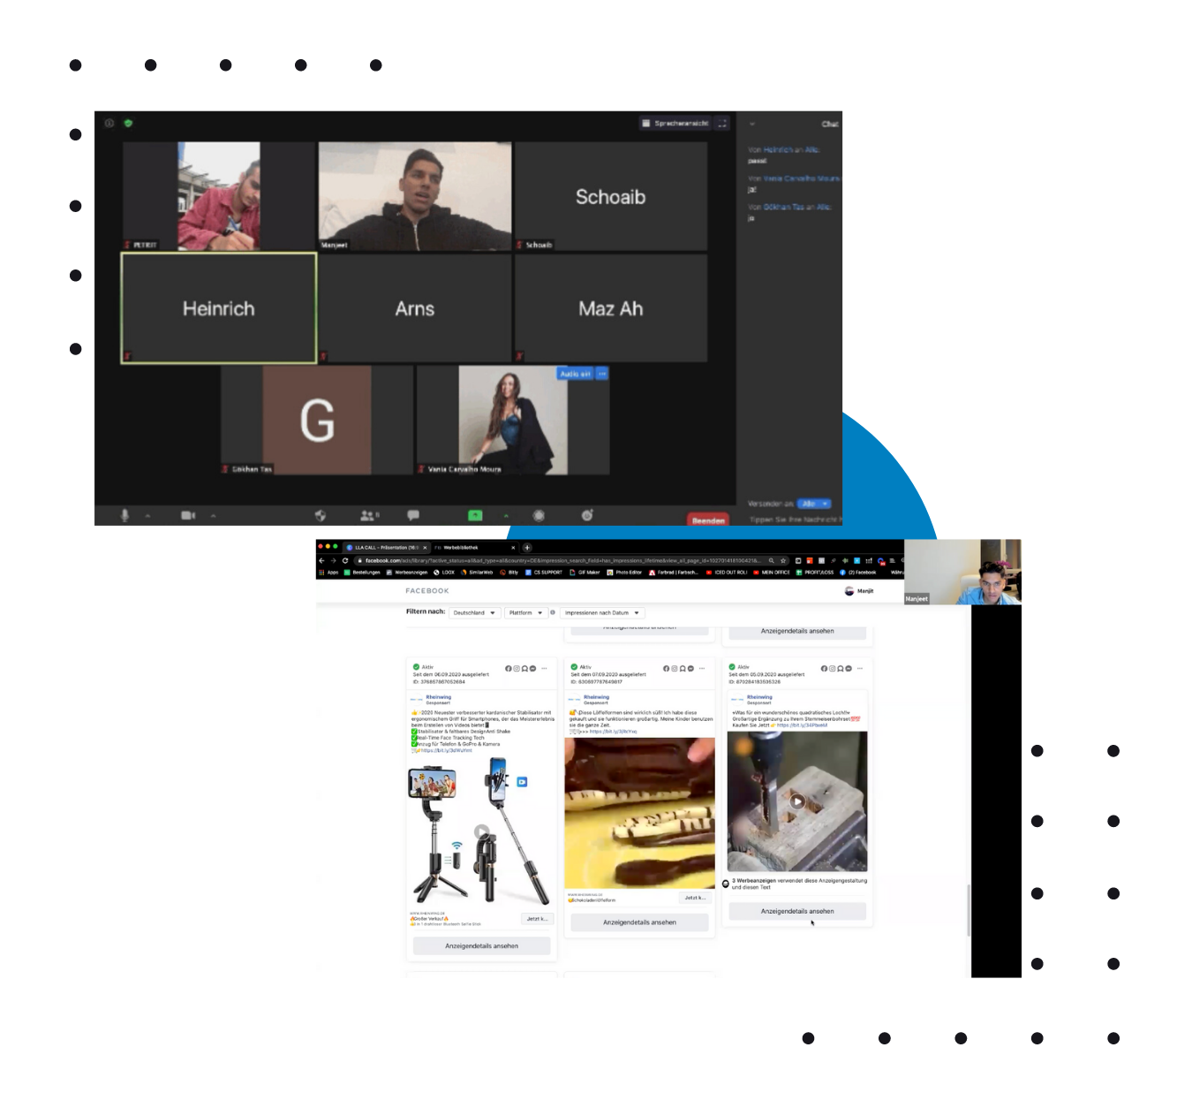
Task: Open the MEIN OFFICE bookmark
Action: pos(772,573)
